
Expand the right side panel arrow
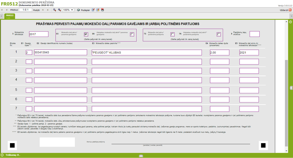[291, 88]
